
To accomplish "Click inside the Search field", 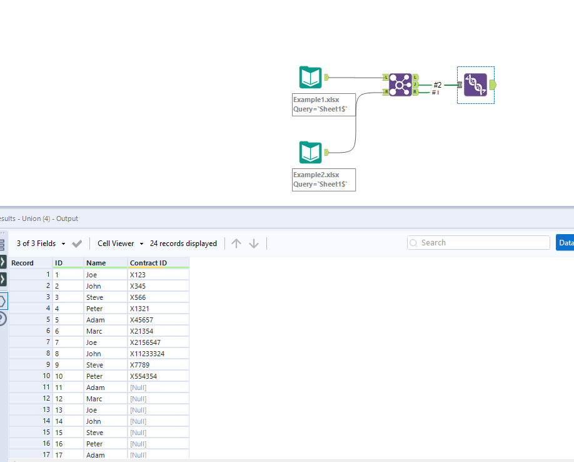I will pos(478,242).
